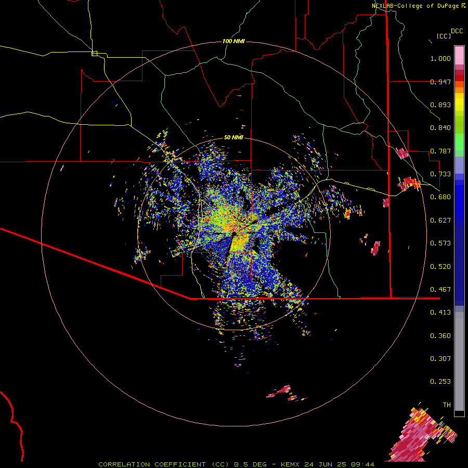Select the 0.840 scale value
Screen dimensions: 468x468
click(440, 128)
